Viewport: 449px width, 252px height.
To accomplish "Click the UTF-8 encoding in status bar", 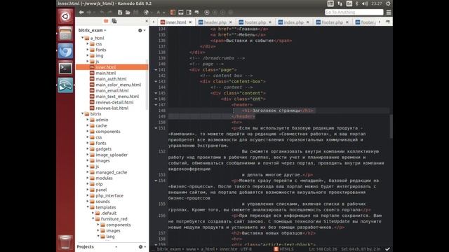I will [246, 249].
